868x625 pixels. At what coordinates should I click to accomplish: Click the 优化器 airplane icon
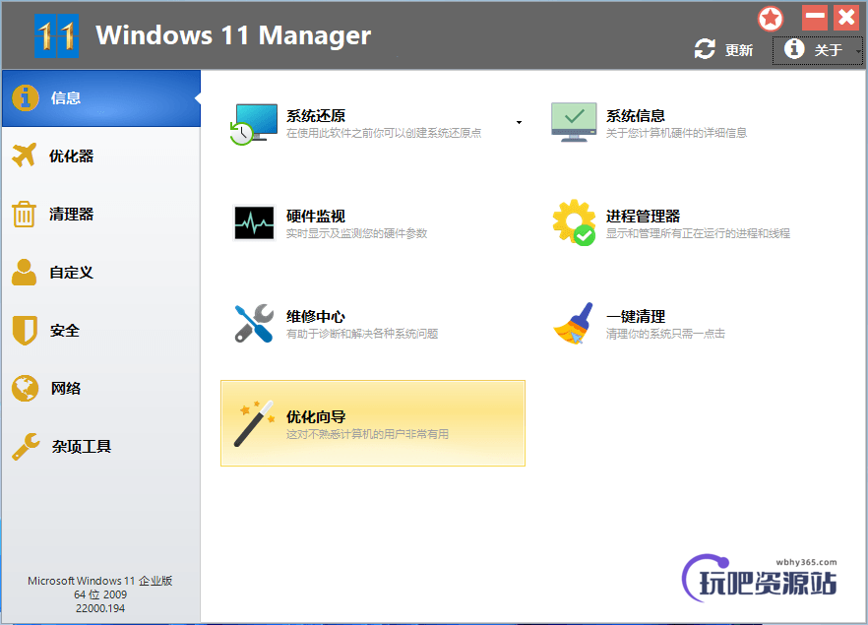pos(25,156)
